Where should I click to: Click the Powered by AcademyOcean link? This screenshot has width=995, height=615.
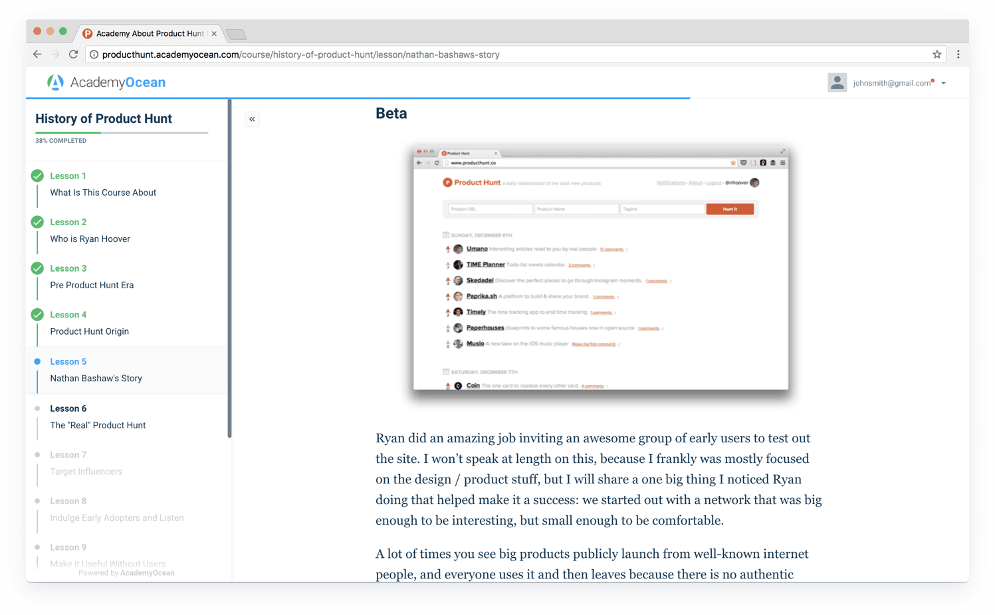(126, 573)
